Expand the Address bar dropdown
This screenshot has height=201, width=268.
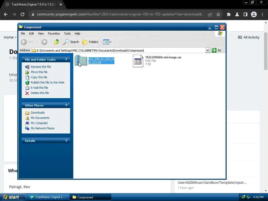point(208,50)
